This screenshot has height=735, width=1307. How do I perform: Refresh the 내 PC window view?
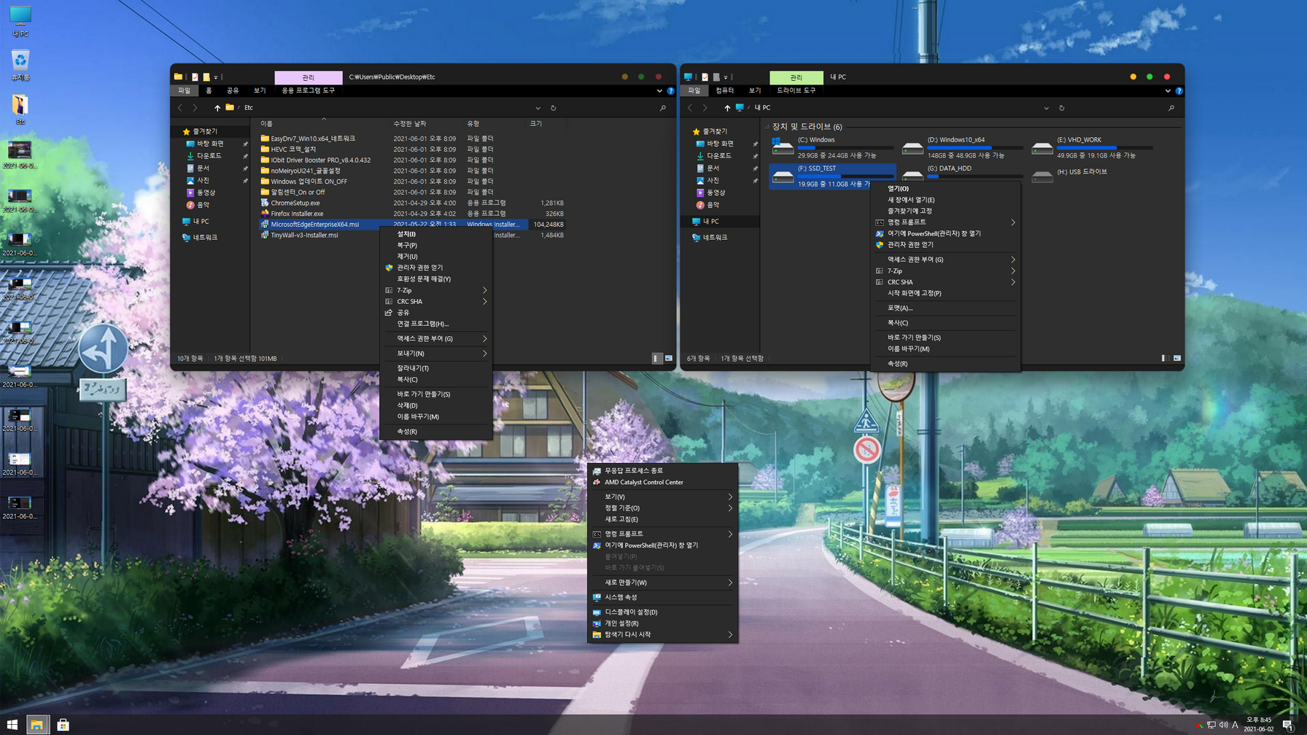coord(1062,108)
